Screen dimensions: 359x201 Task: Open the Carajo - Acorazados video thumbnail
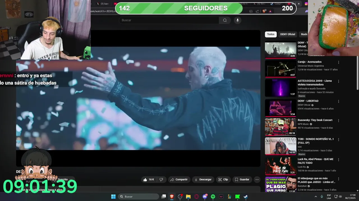[x=280, y=69]
